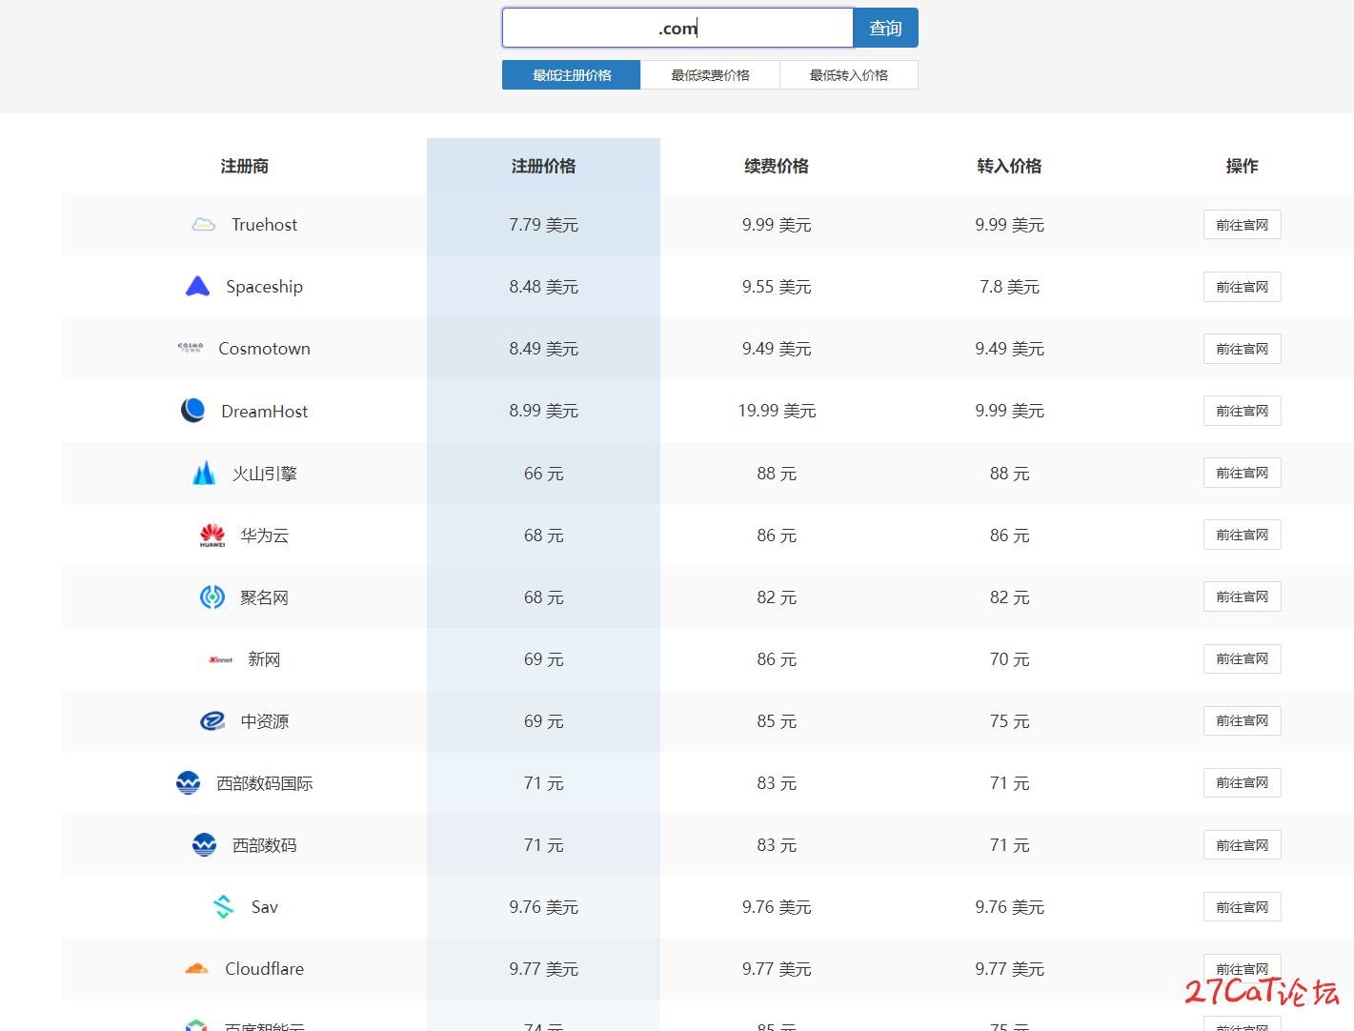Image resolution: width=1354 pixels, height=1031 pixels.
Task: Open 前往官网 button for 华为云
Action: click(1243, 535)
